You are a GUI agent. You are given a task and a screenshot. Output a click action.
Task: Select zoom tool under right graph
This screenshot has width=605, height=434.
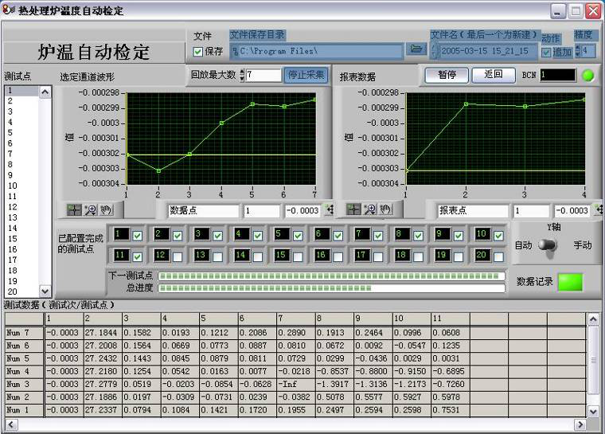point(369,209)
